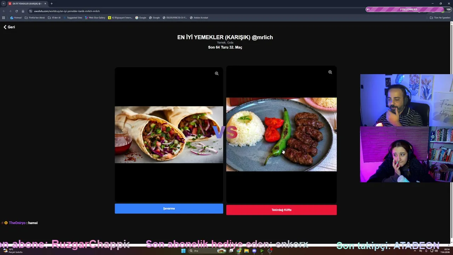Screen dimensions: 453x255
Task: Open File Explorer from the taskbar
Action: 246,251
